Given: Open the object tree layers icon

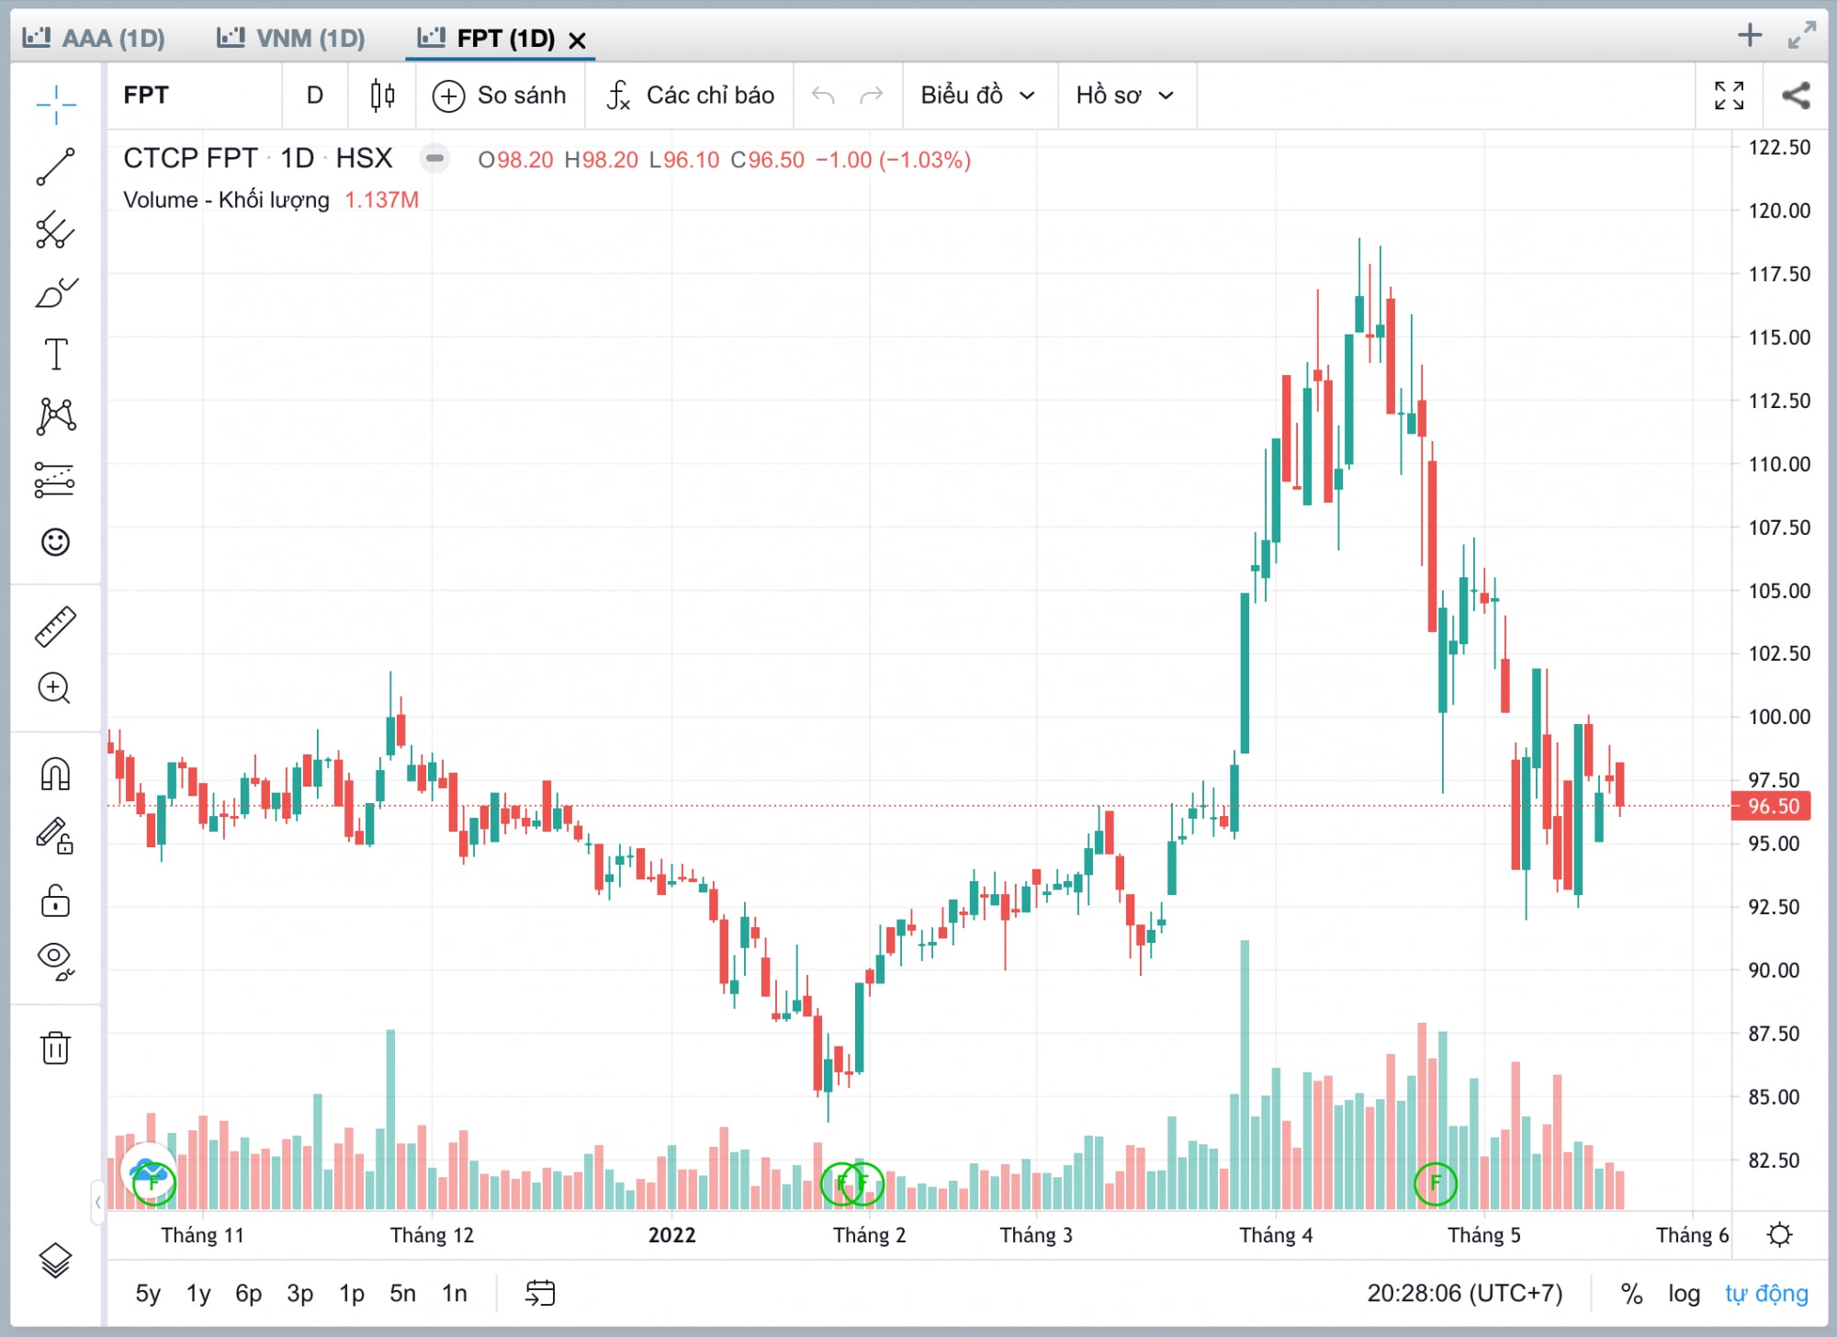Looking at the screenshot, I should point(56,1260).
